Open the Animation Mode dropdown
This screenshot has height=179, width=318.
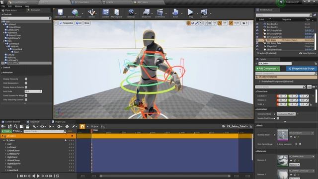pos(286,114)
